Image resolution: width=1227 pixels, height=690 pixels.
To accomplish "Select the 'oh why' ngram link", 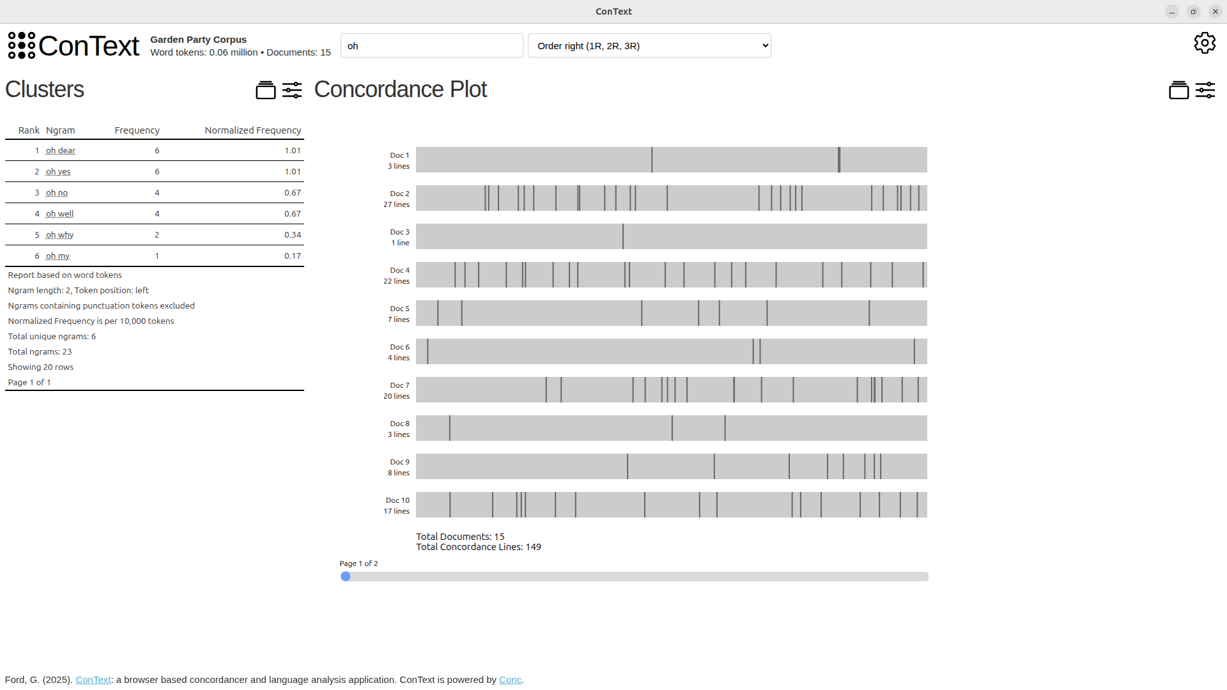I will click(59, 234).
